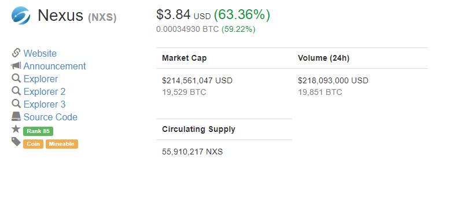Viewport: 450px width, 210px height.
Task: Click the magnifier icon beside Explorer 3
Action: 16,104
